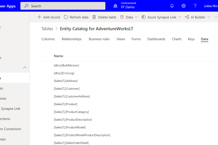Select the active Data tab
The height and width of the screenshot is (145, 218).
[x=205, y=39]
